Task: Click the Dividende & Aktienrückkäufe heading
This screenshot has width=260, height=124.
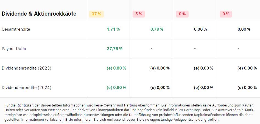Action: click(x=39, y=14)
